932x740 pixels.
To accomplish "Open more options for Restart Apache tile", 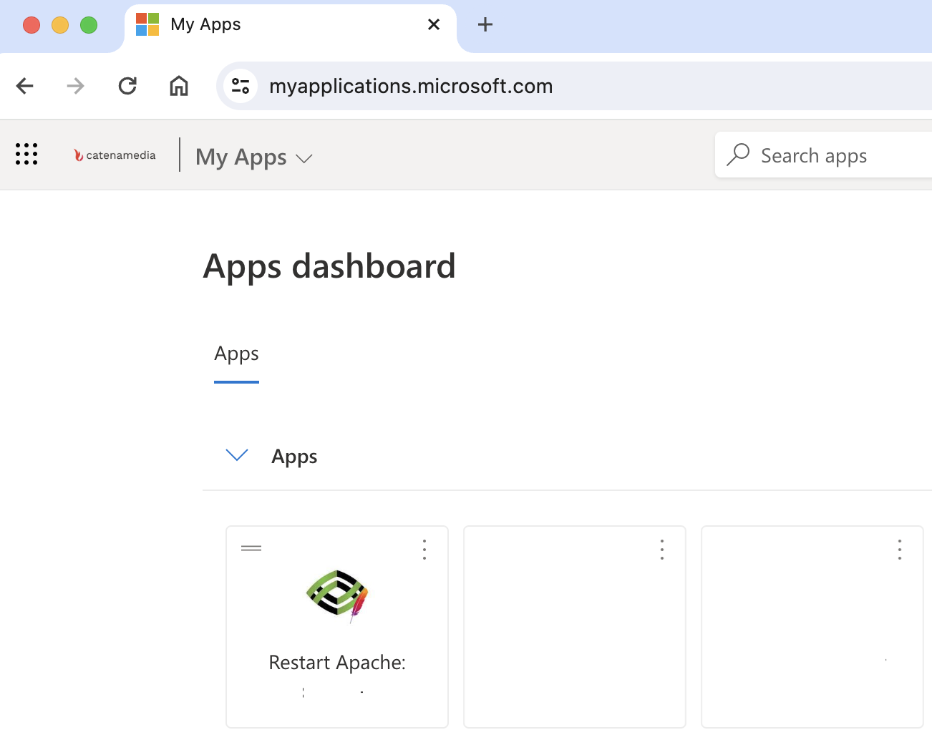I will click(424, 549).
